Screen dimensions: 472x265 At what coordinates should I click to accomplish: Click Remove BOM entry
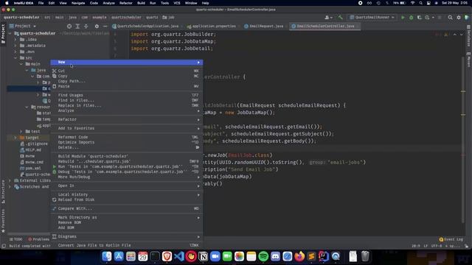(126, 222)
